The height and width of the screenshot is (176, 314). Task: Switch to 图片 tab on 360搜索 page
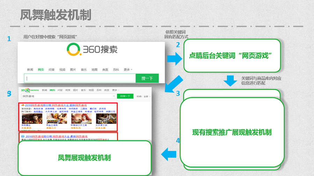[73, 70]
